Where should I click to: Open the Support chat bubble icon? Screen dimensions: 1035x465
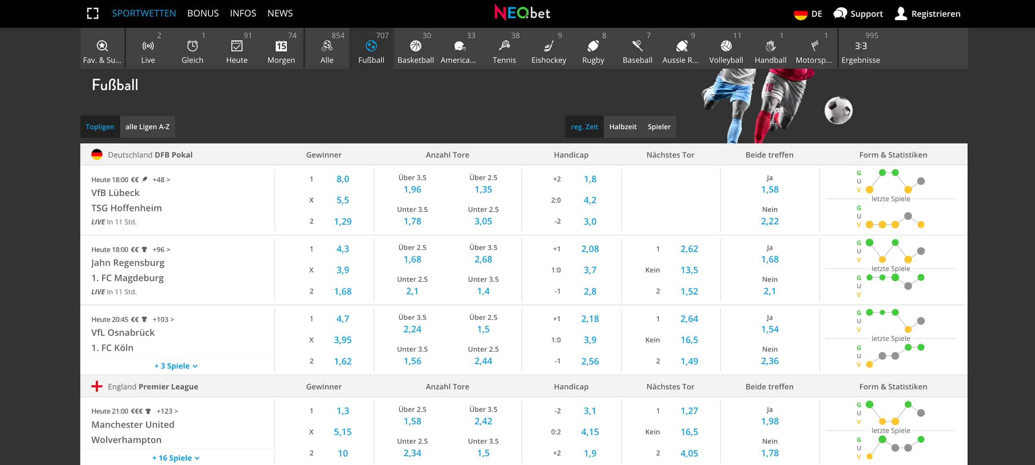click(840, 14)
